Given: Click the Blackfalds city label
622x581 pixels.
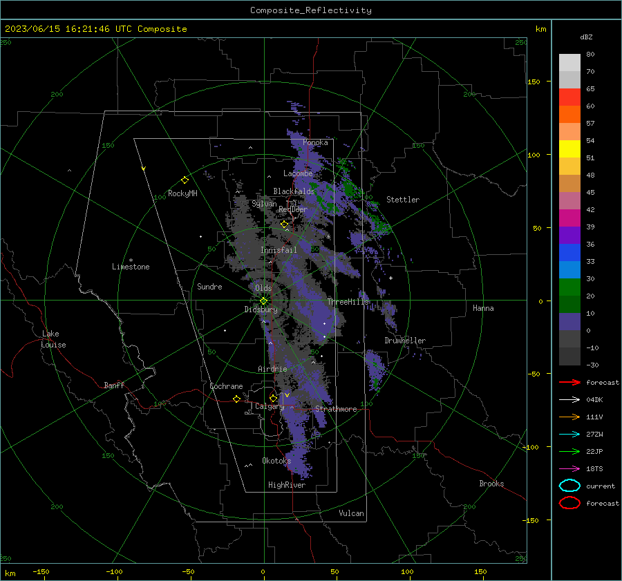Looking at the screenshot, I should 294,191.
